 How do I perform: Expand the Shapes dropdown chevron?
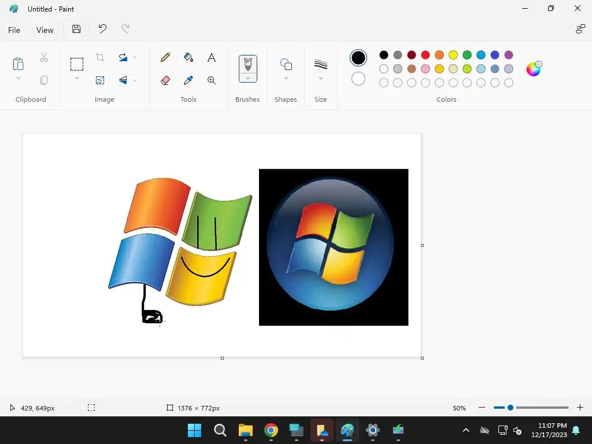(286, 78)
